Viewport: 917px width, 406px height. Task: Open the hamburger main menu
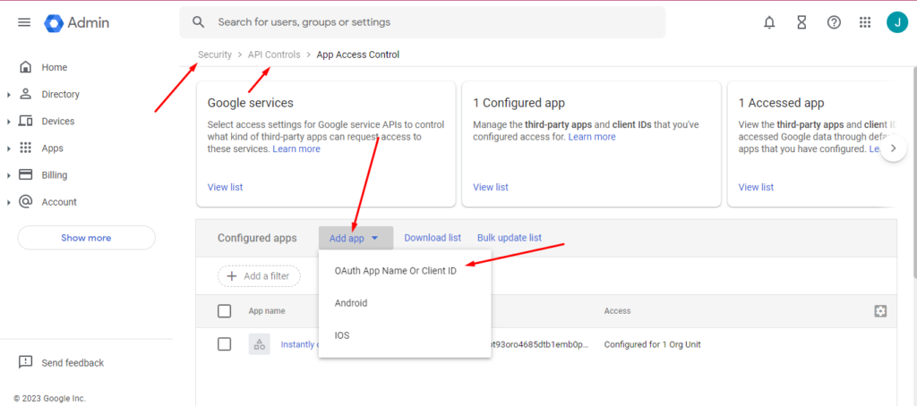pyautogui.click(x=24, y=22)
